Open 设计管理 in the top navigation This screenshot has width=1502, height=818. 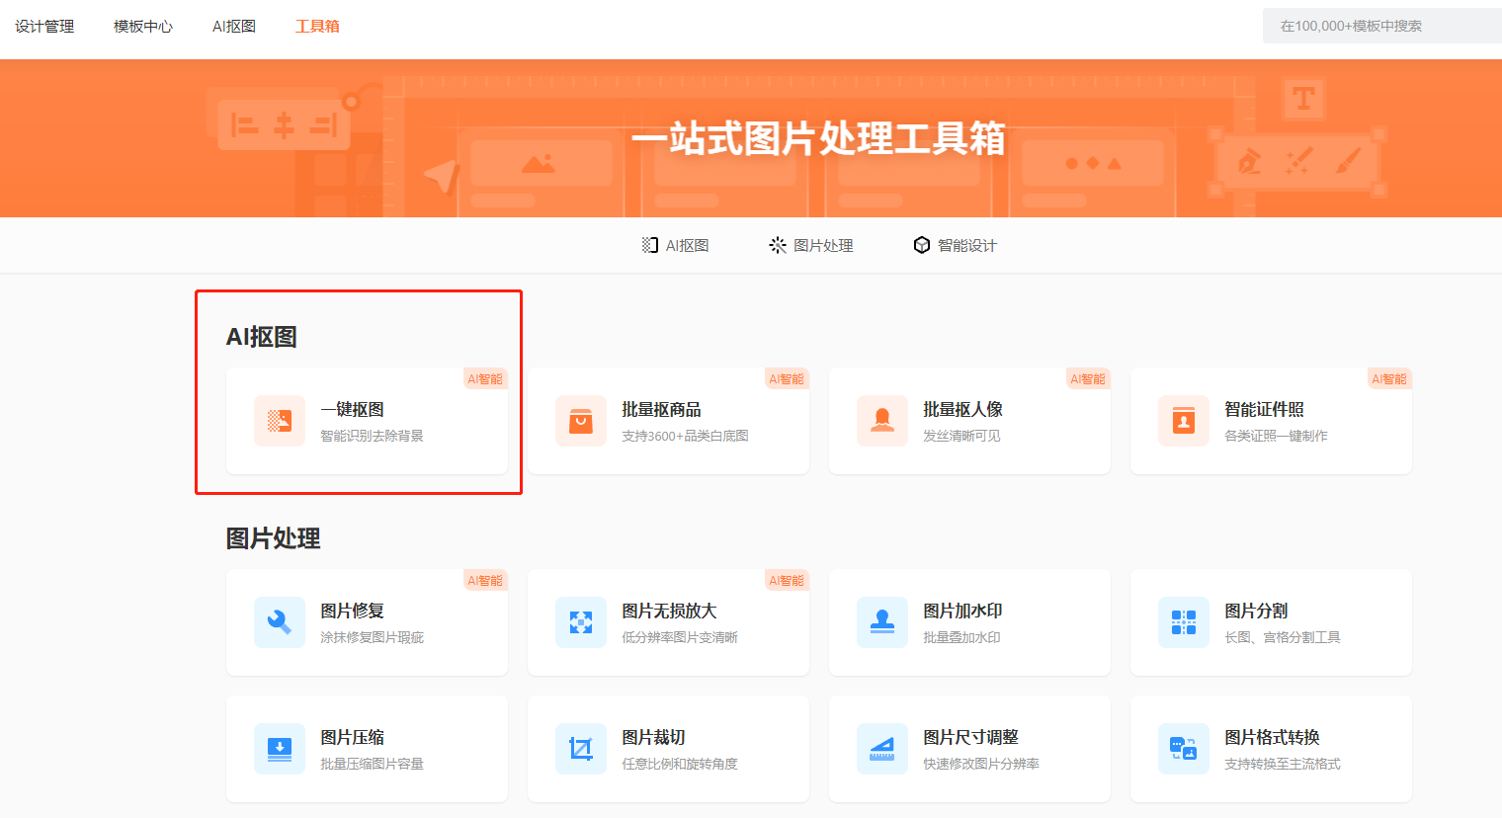click(x=44, y=27)
